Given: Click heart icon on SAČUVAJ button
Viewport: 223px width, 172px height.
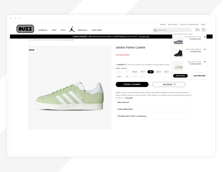Looking at the screenshot, I should [175, 84].
